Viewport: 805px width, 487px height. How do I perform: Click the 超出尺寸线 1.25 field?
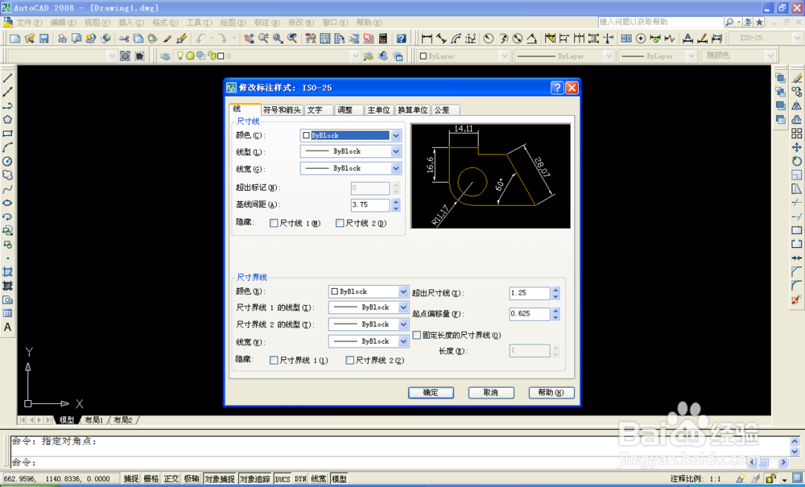pyautogui.click(x=530, y=294)
